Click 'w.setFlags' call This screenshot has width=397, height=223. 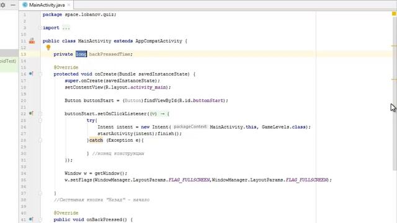point(78,180)
